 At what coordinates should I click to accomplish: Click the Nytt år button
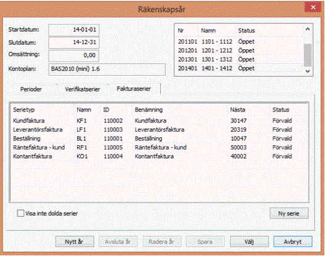tap(75, 241)
